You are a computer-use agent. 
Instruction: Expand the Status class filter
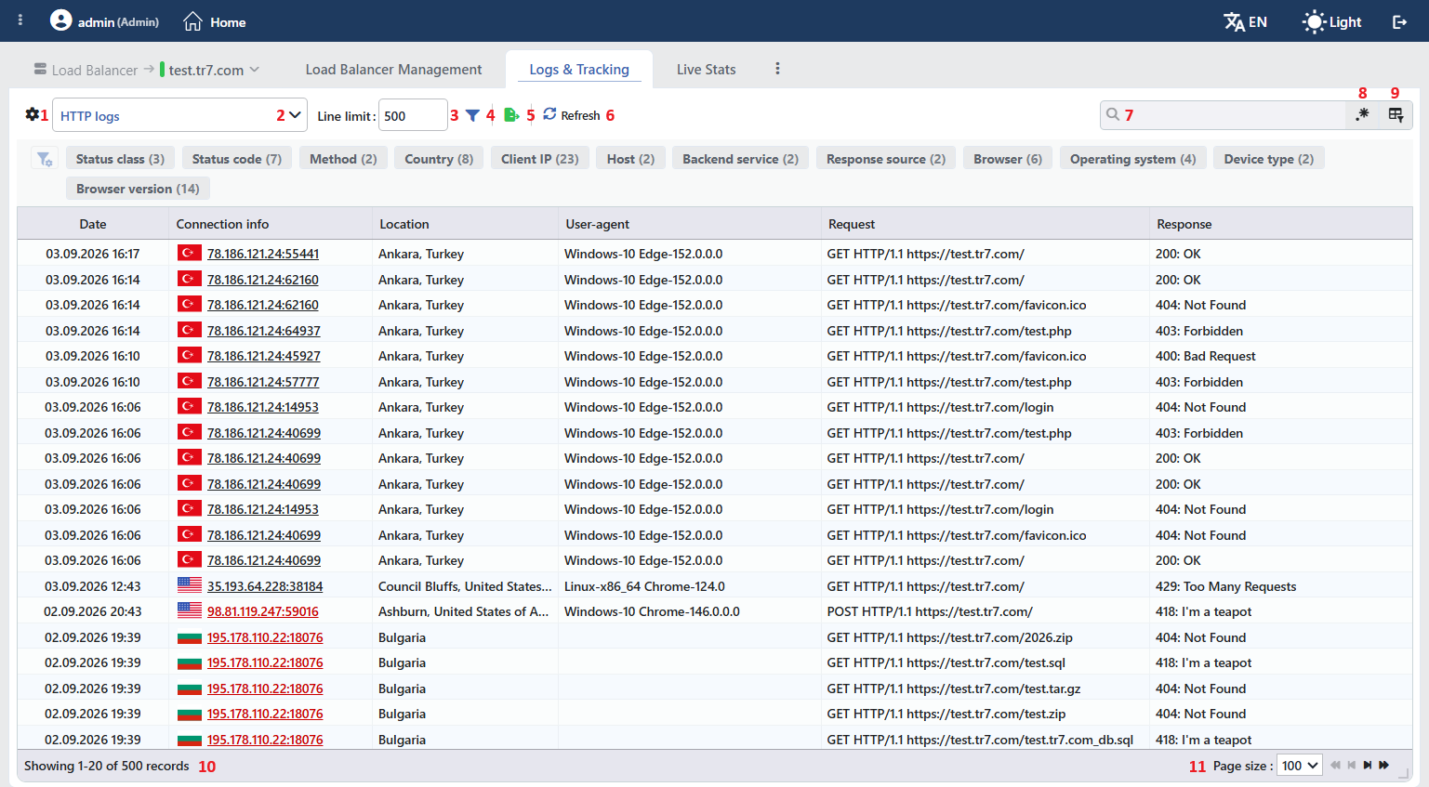[120, 159]
